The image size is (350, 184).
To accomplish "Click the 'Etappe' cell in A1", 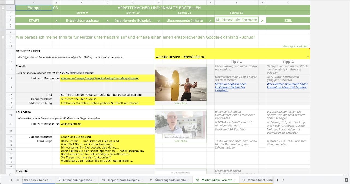I will (34, 8).
